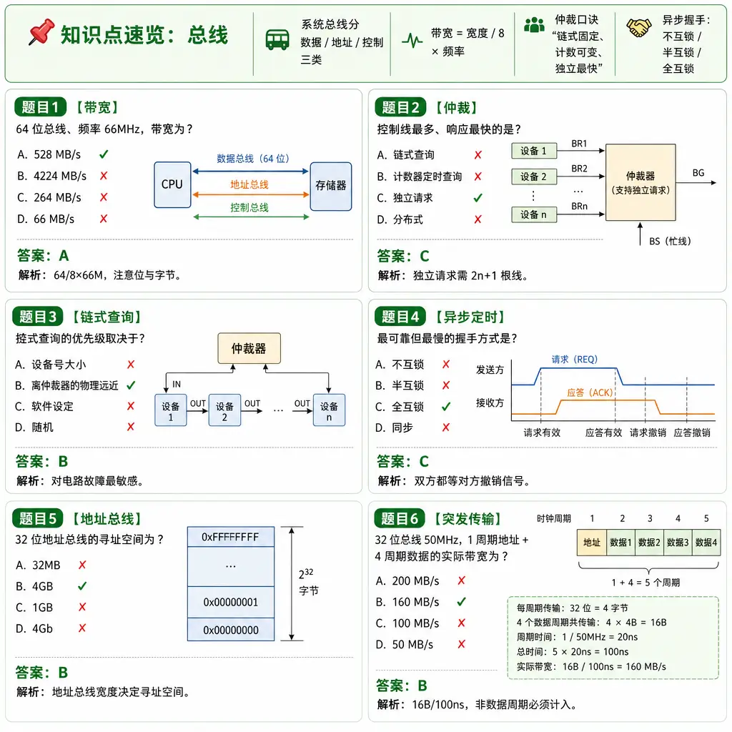Click 设备 n box in the 题目2 diagram

534,214
